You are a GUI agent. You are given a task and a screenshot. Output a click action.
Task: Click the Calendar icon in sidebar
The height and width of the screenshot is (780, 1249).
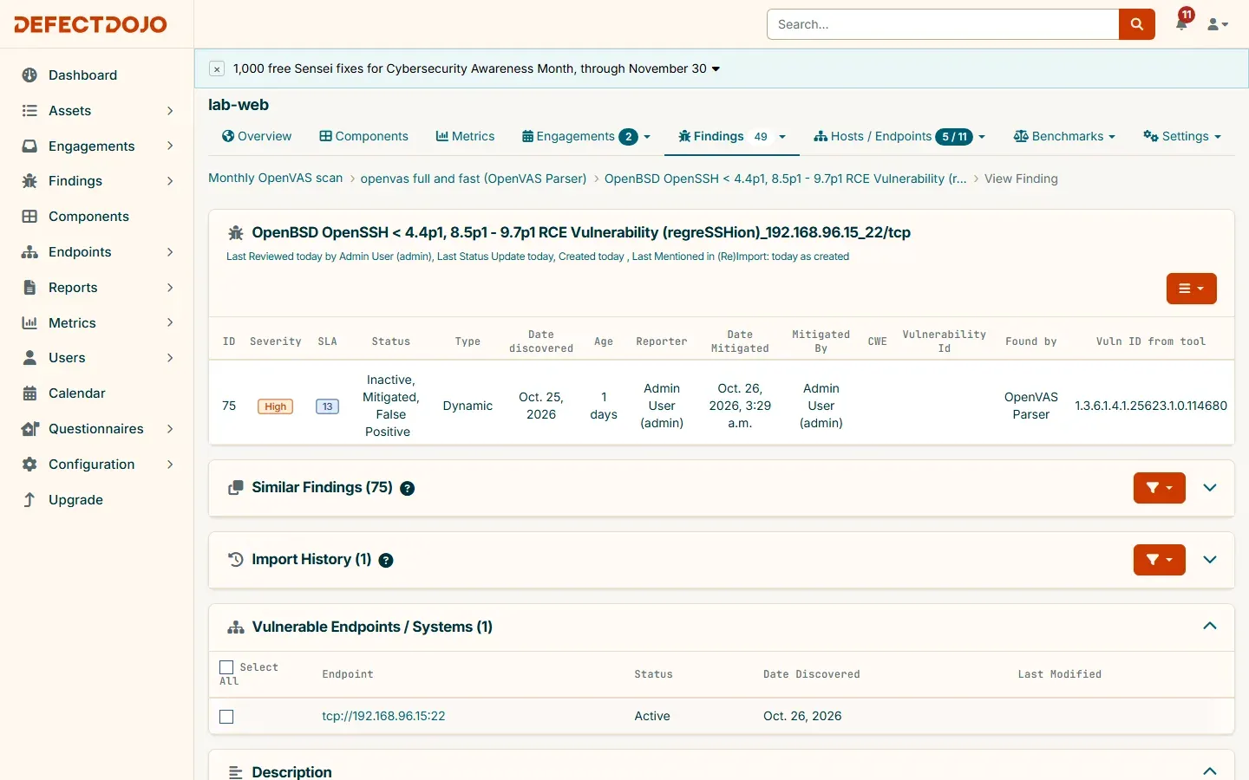(29, 393)
